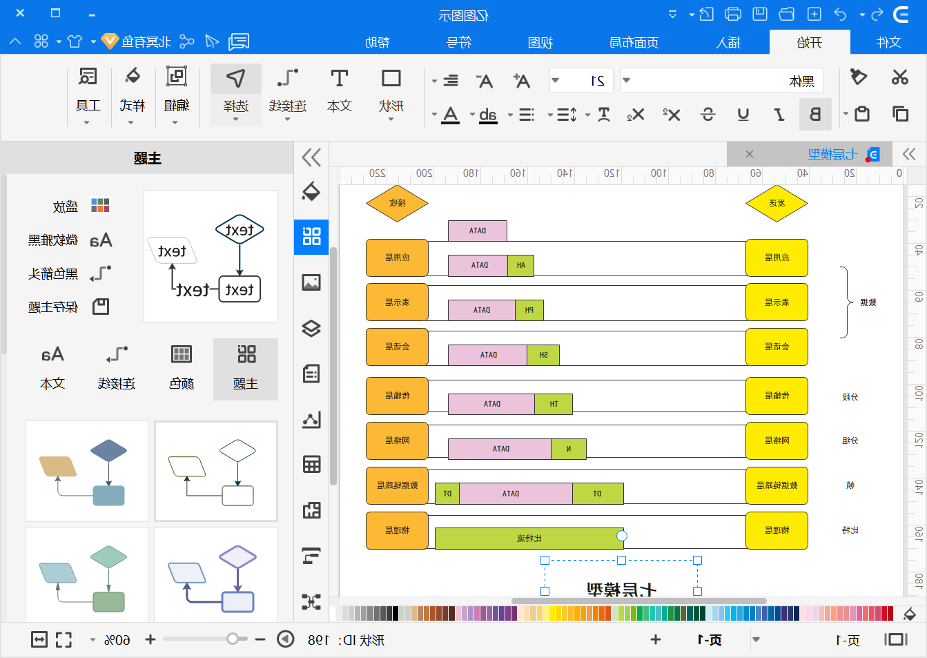Open the page document panel in the side strip
Image resolution: width=927 pixels, height=658 pixels.
pos(311,374)
